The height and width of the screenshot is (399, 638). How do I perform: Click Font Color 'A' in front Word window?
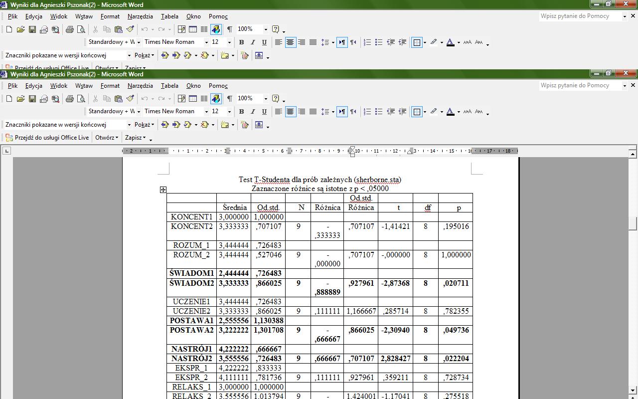click(x=450, y=112)
